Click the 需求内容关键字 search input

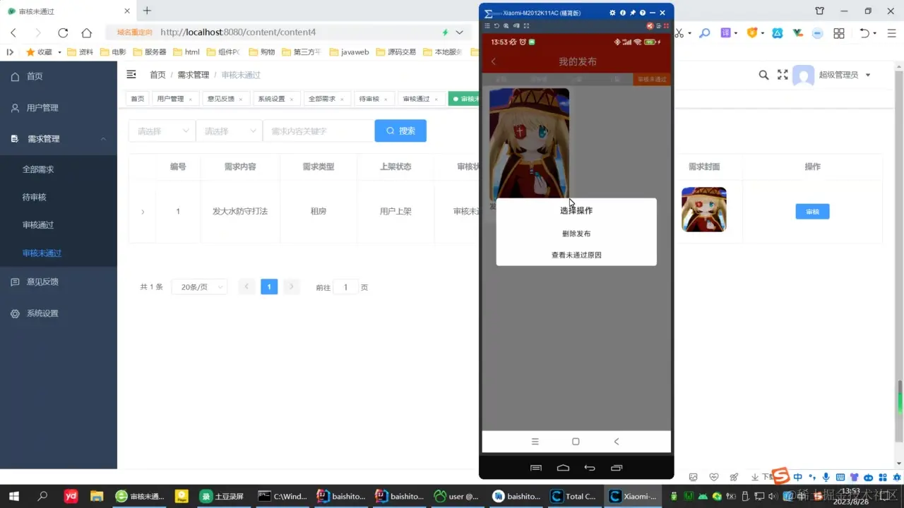click(x=319, y=131)
